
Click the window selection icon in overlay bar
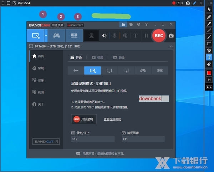tap(9, 3)
